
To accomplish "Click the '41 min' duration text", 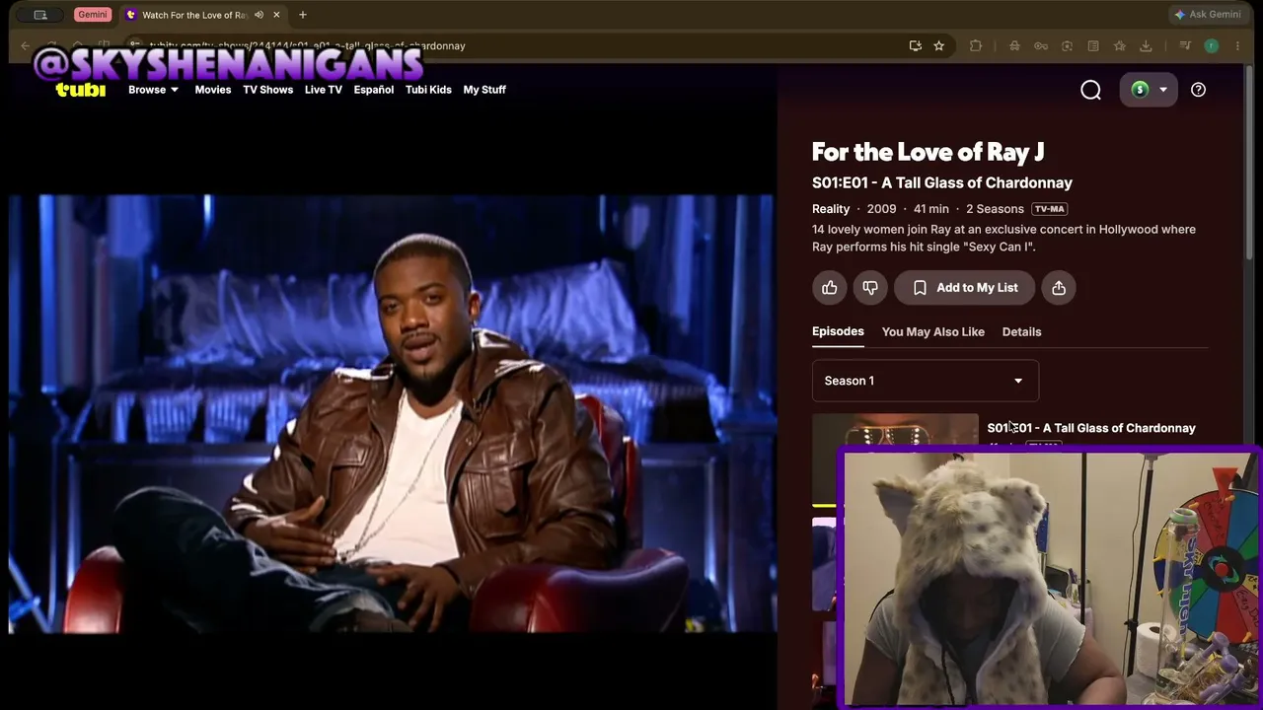I will (930, 209).
